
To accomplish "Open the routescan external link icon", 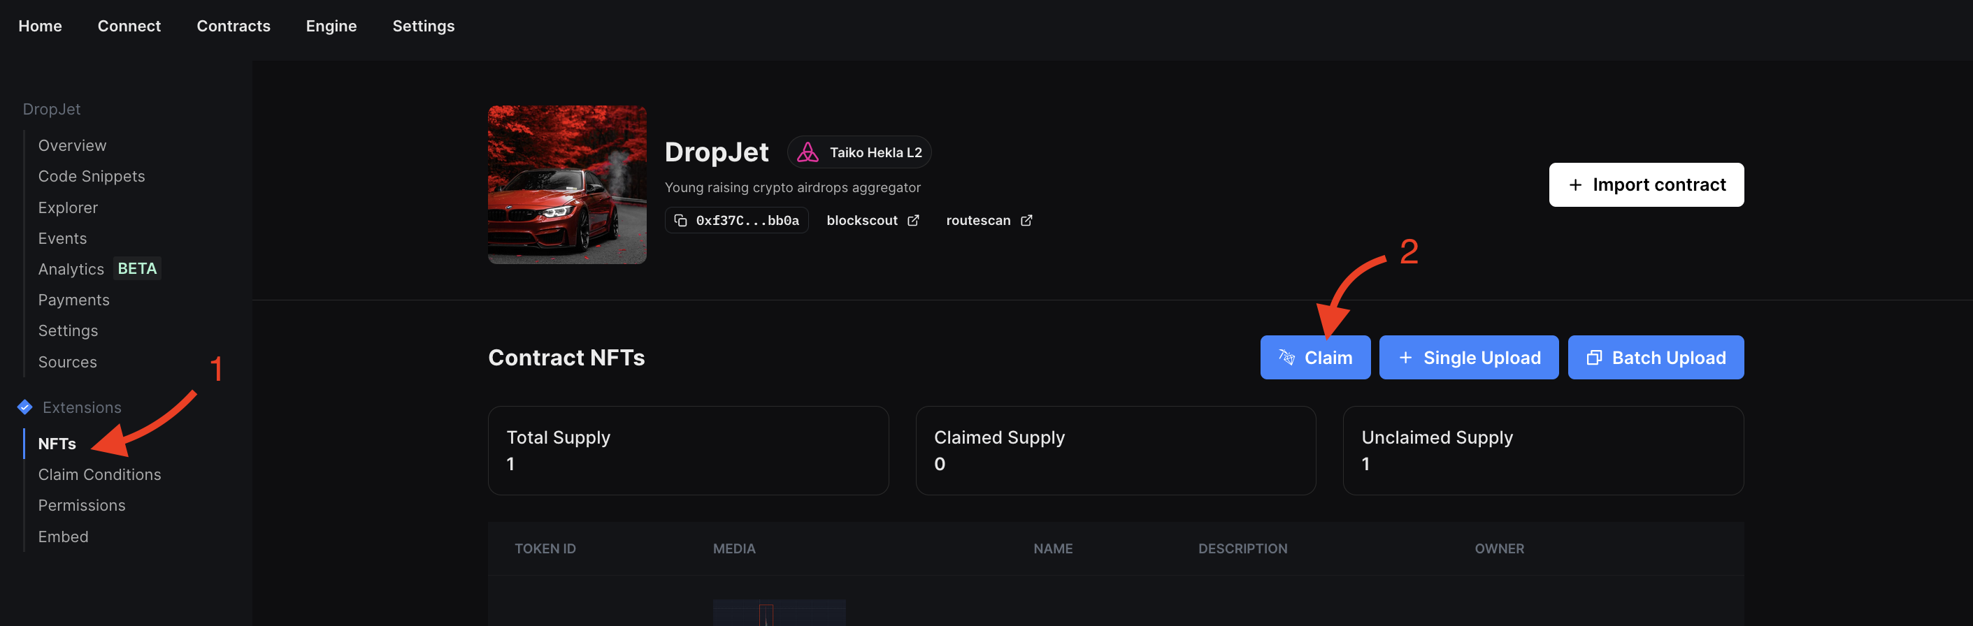I will (1026, 220).
